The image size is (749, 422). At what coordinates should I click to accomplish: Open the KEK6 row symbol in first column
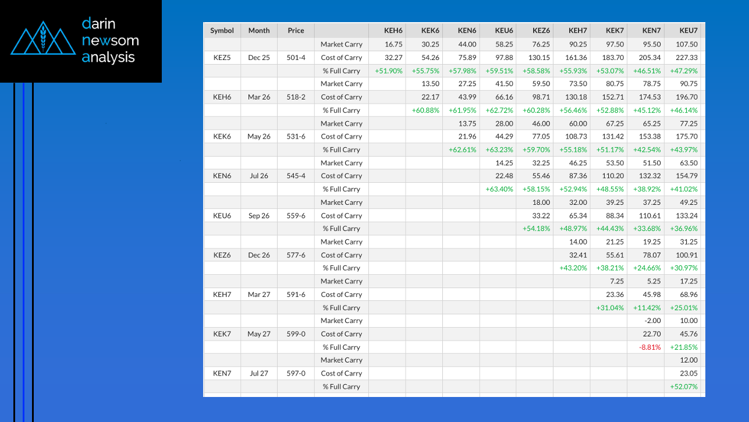coord(222,137)
